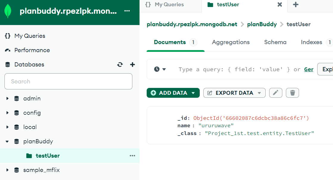Focus the database Search field
This screenshot has width=333, height=180.
click(x=68, y=81)
